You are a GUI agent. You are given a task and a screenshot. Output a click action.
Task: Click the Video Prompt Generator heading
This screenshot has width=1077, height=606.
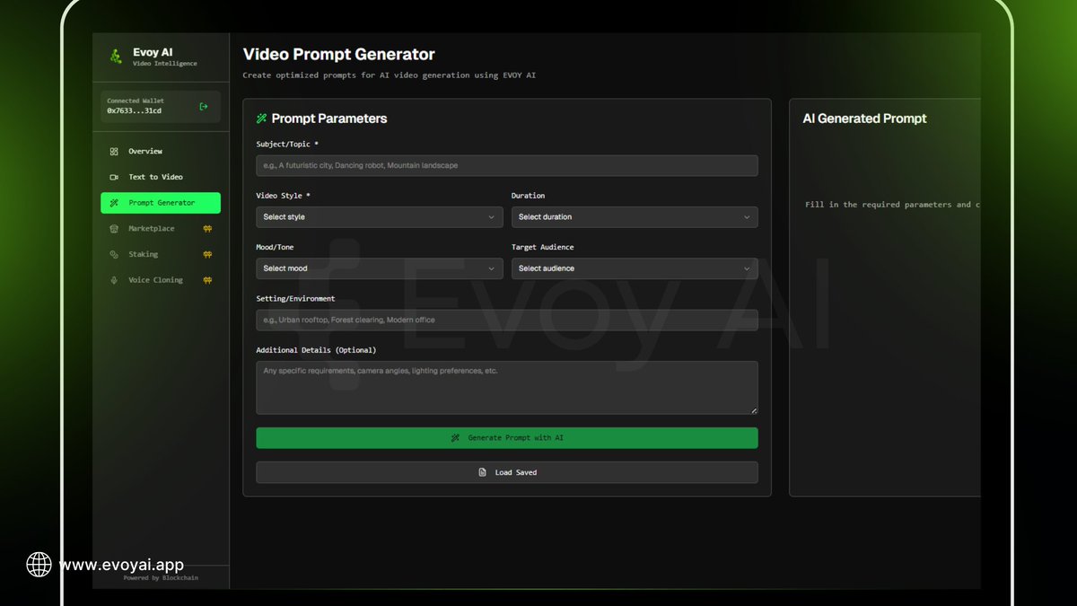coord(339,55)
